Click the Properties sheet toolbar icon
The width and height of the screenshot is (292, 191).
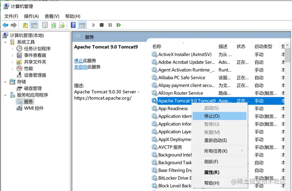(45, 25)
